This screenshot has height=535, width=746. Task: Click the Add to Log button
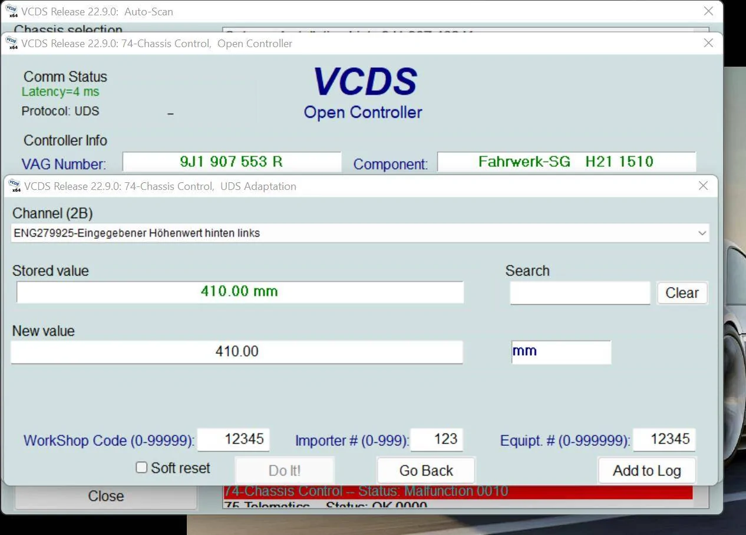tap(647, 471)
